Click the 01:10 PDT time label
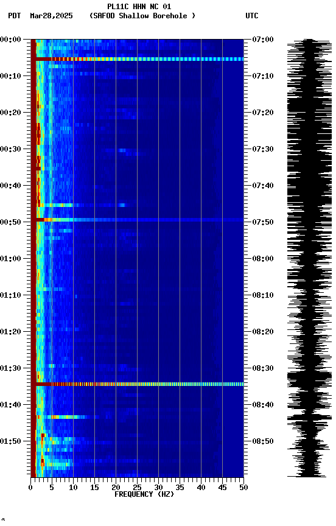Screen dimensions: 336x526 10,295
